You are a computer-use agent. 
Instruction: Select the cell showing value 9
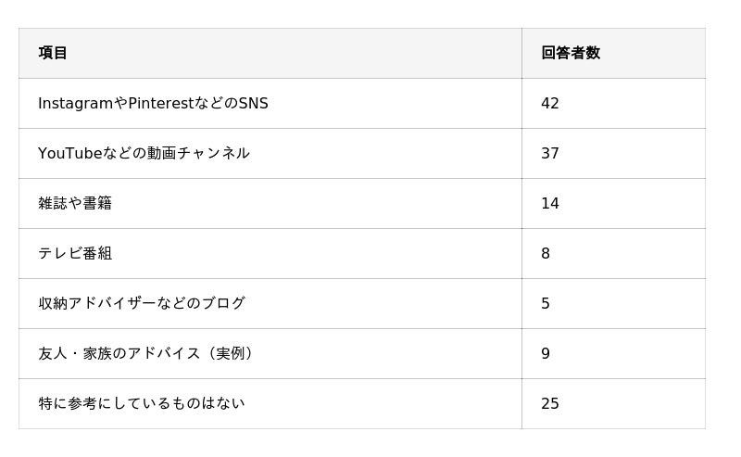click(x=546, y=353)
